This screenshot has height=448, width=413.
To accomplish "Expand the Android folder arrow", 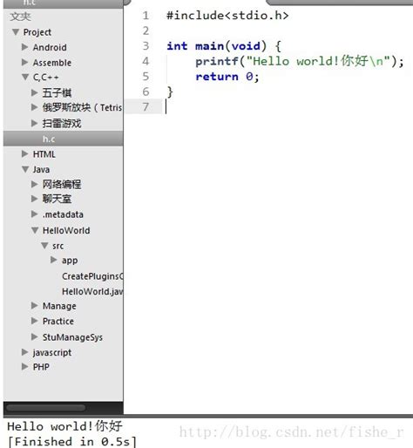I will pyautogui.click(x=25, y=47).
